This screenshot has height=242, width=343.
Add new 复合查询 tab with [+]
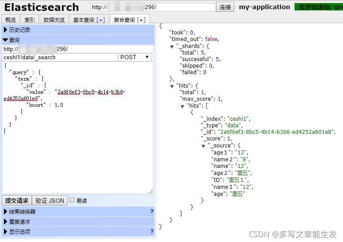(x=141, y=20)
